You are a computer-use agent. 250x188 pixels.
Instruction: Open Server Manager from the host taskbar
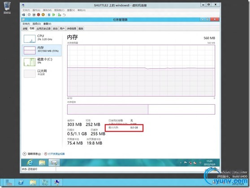[x=9, y=182]
